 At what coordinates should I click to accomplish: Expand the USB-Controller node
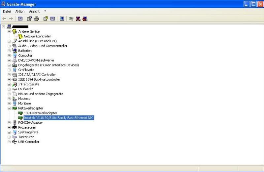[x=9, y=142]
